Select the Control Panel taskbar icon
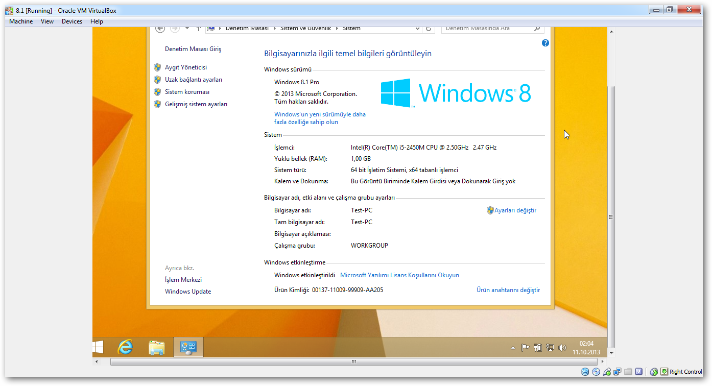Viewport: 712px width, 386px height. pos(188,347)
